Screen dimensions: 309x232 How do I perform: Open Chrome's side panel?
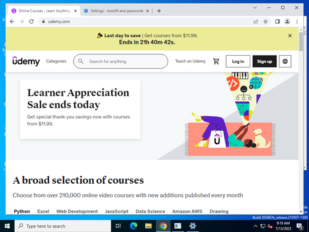click(x=277, y=22)
